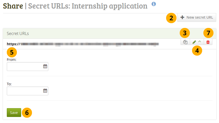The height and width of the screenshot is (123, 219).
Task: Click the blue info help icon
Action: [154, 4]
